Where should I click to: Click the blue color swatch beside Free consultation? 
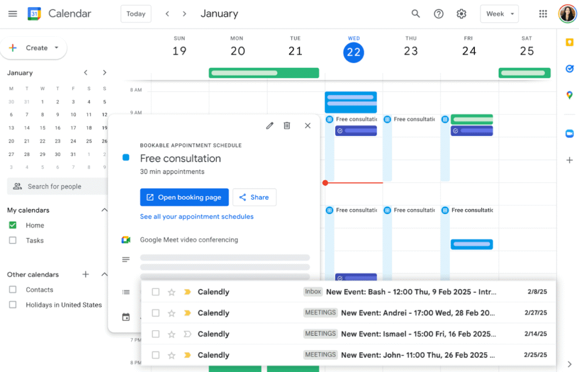tap(126, 158)
